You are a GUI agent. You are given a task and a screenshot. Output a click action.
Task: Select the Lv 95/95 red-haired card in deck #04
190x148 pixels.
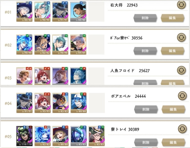[x=42, y=103]
